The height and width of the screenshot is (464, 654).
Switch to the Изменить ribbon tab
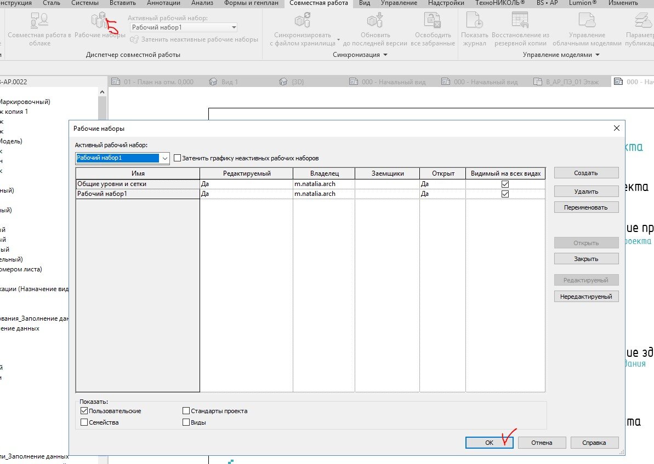click(x=623, y=3)
